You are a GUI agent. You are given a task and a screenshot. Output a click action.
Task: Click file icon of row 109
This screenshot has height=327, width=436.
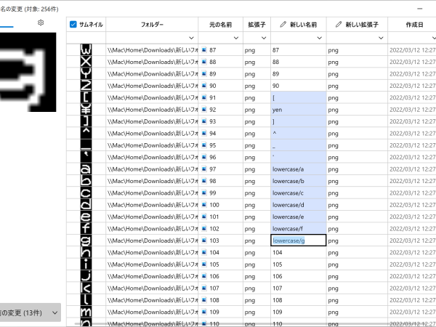pyautogui.click(x=203, y=312)
